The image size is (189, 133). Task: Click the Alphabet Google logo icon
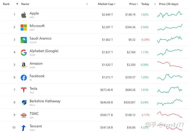pos(24,52)
